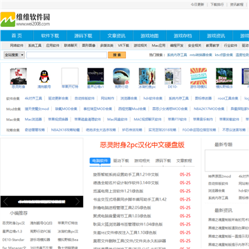The width and height of the screenshot is (249, 249).
Task: Open headline 恶灵附身2pc汉化中文硬盘版
Action: coord(142,145)
